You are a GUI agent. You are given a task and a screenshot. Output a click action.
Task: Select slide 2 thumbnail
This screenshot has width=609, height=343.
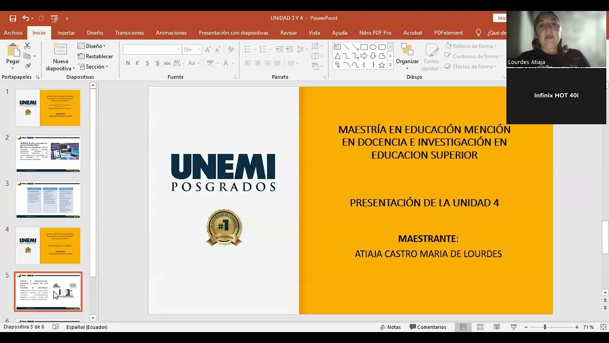click(x=48, y=153)
